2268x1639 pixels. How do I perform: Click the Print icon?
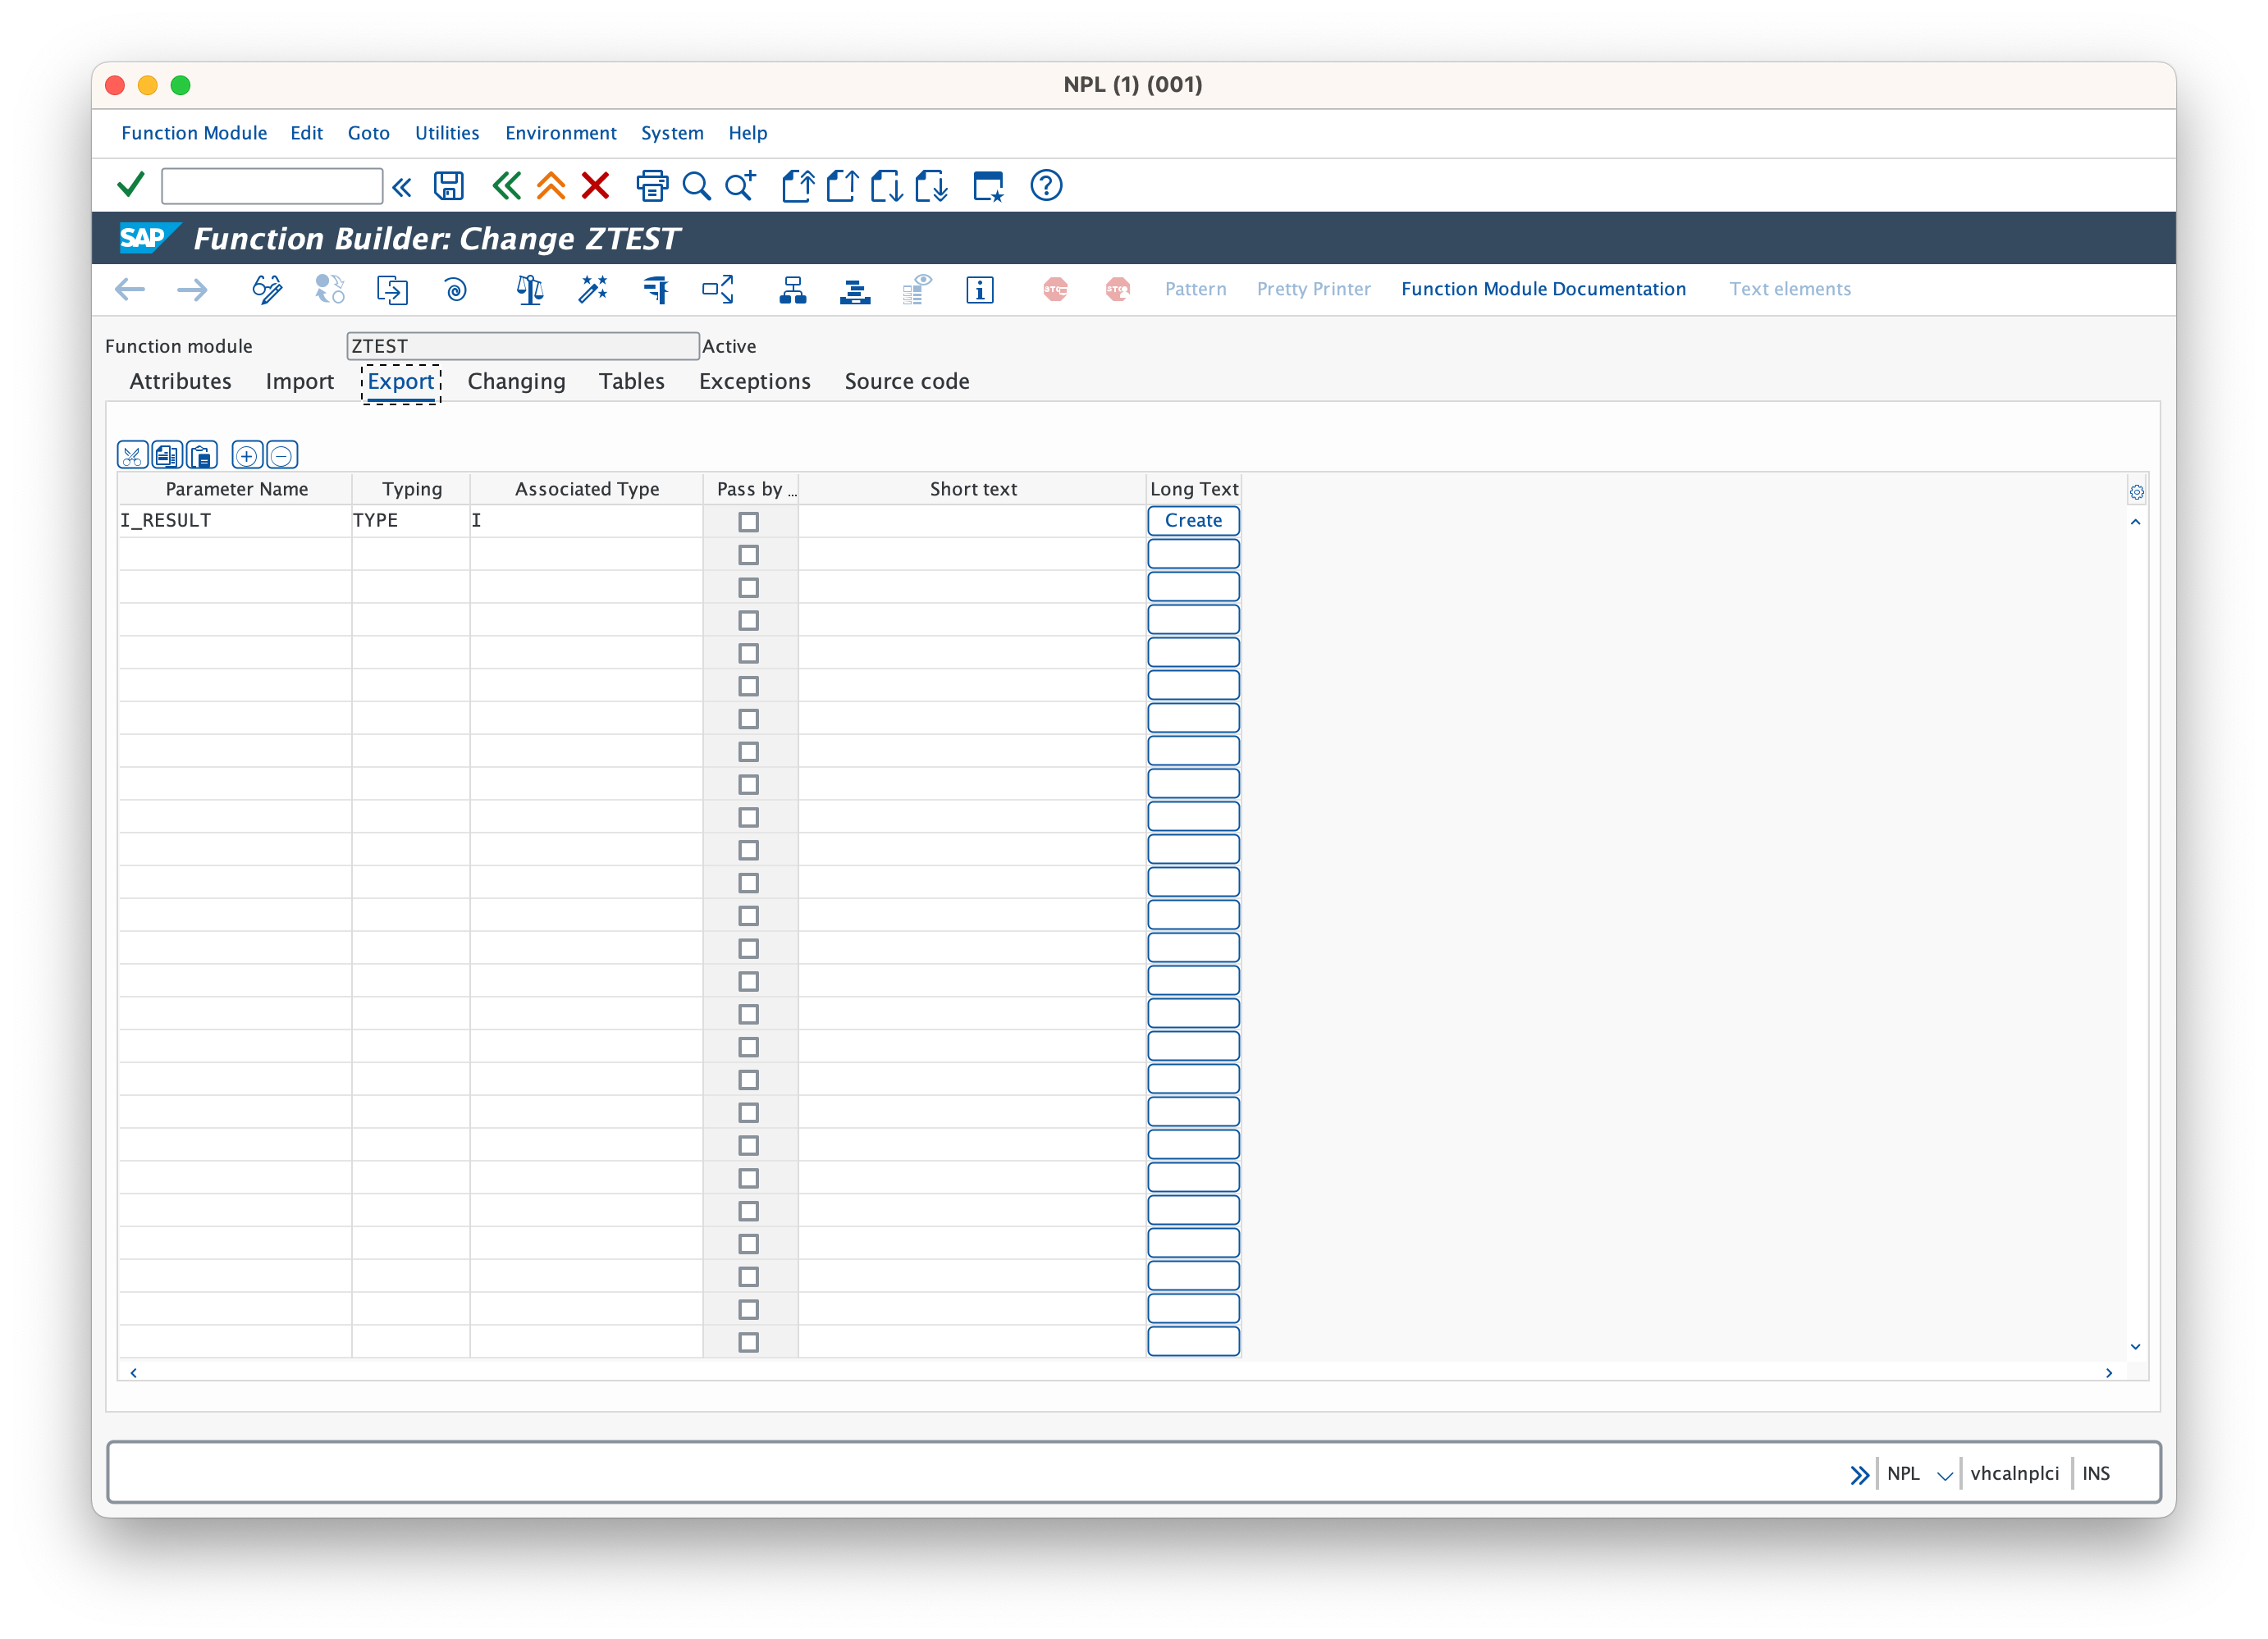(x=652, y=186)
